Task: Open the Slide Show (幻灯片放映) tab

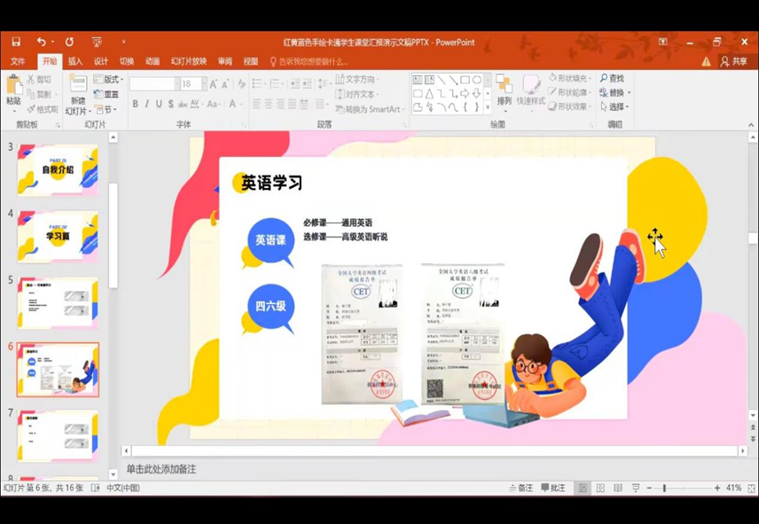Action: pos(188,61)
